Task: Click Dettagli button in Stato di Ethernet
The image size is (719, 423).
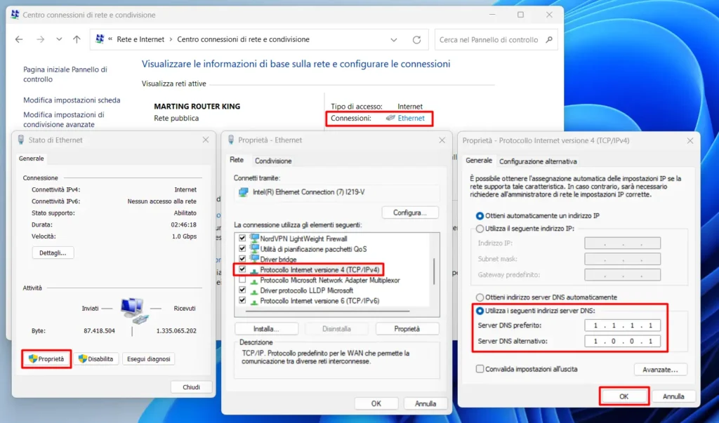Action: click(53, 253)
